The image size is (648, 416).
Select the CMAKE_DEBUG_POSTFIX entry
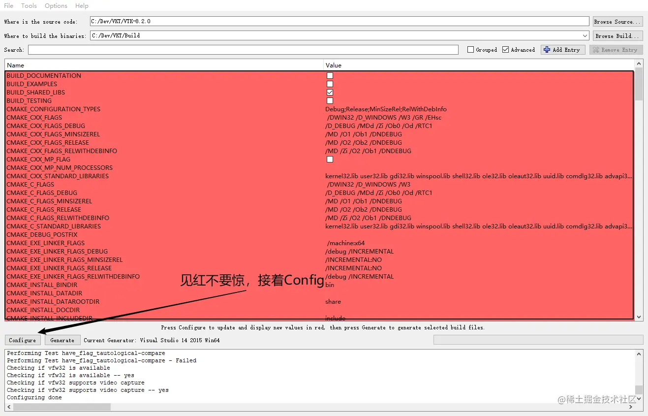click(42, 234)
